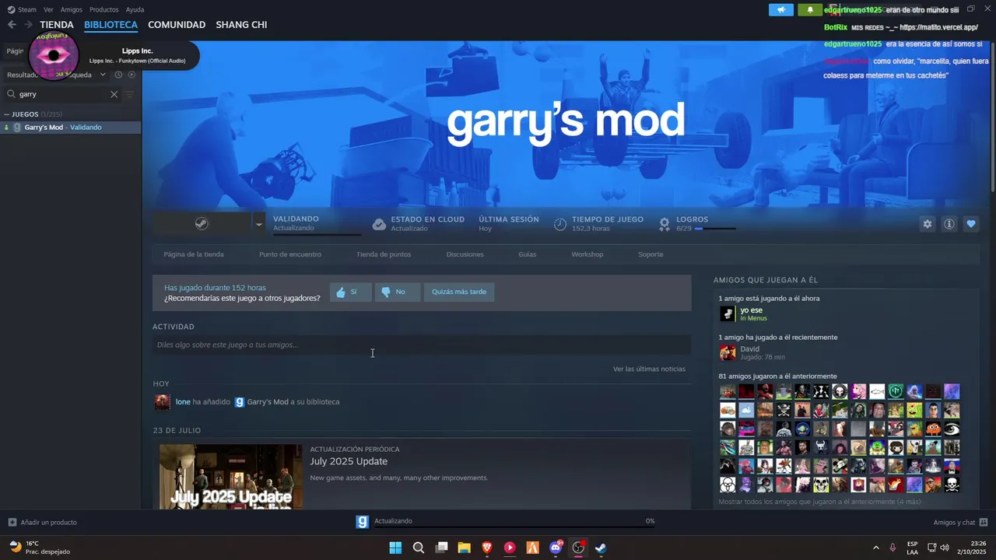Switch to TIENDA section
Screen dimensions: 996x560
click(x=57, y=25)
